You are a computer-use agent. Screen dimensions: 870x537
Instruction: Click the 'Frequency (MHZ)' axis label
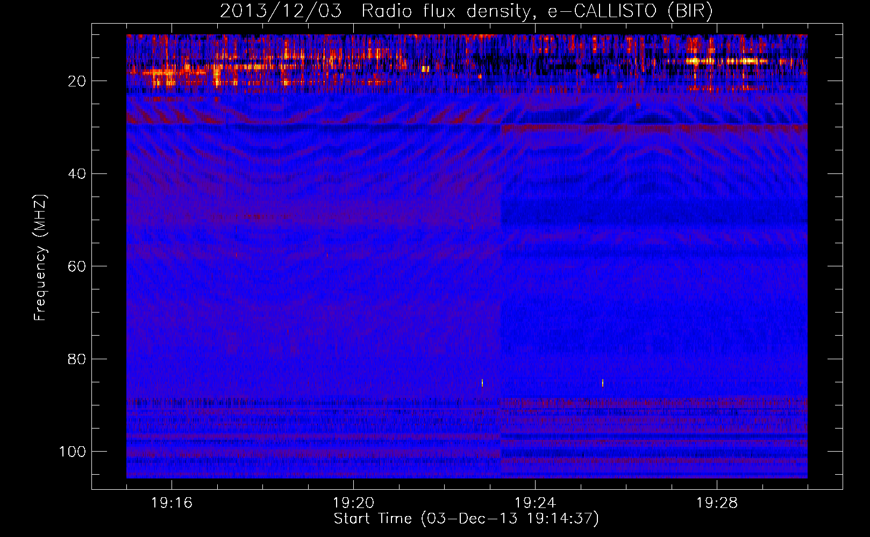40,258
